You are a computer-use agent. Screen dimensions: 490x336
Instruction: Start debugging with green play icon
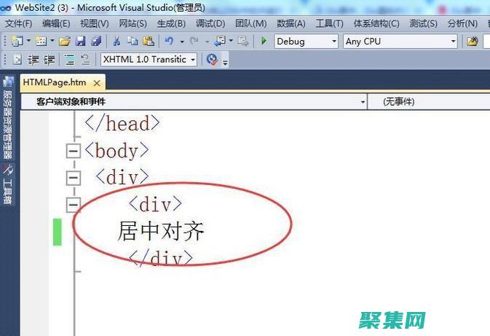click(263, 42)
